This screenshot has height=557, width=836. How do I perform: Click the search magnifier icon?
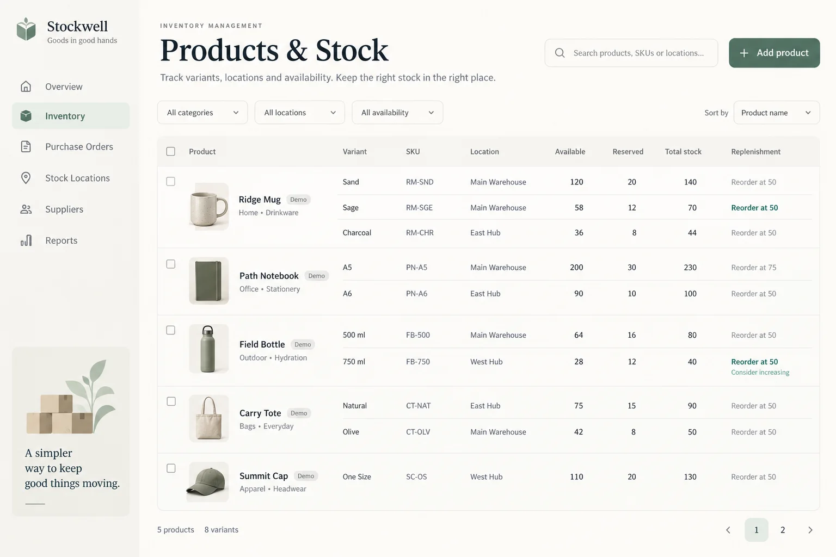click(560, 53)
